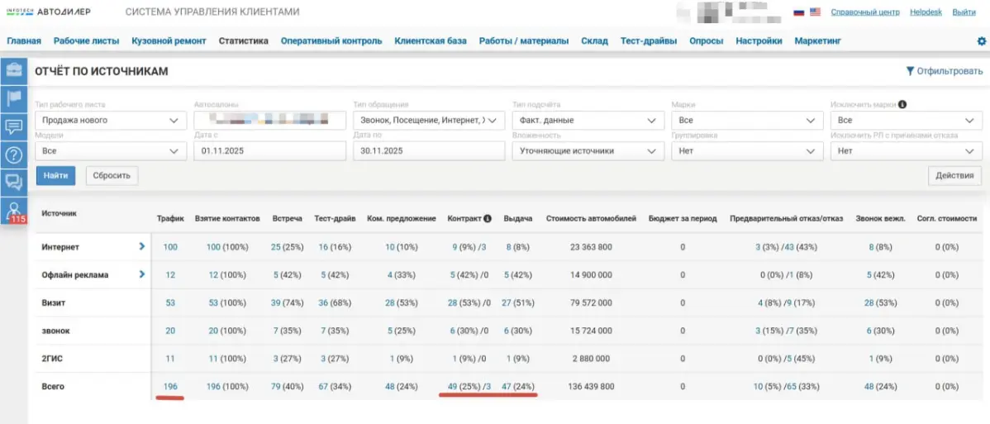Click the Действия button
The width and height of the screenshot is (990, 424).
954,176
